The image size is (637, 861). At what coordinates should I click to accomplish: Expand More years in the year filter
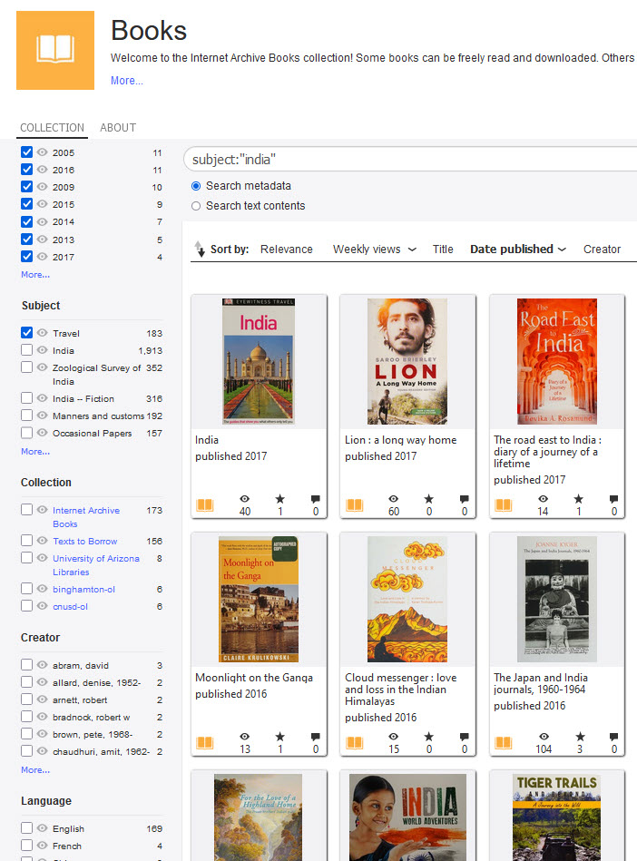35,275
